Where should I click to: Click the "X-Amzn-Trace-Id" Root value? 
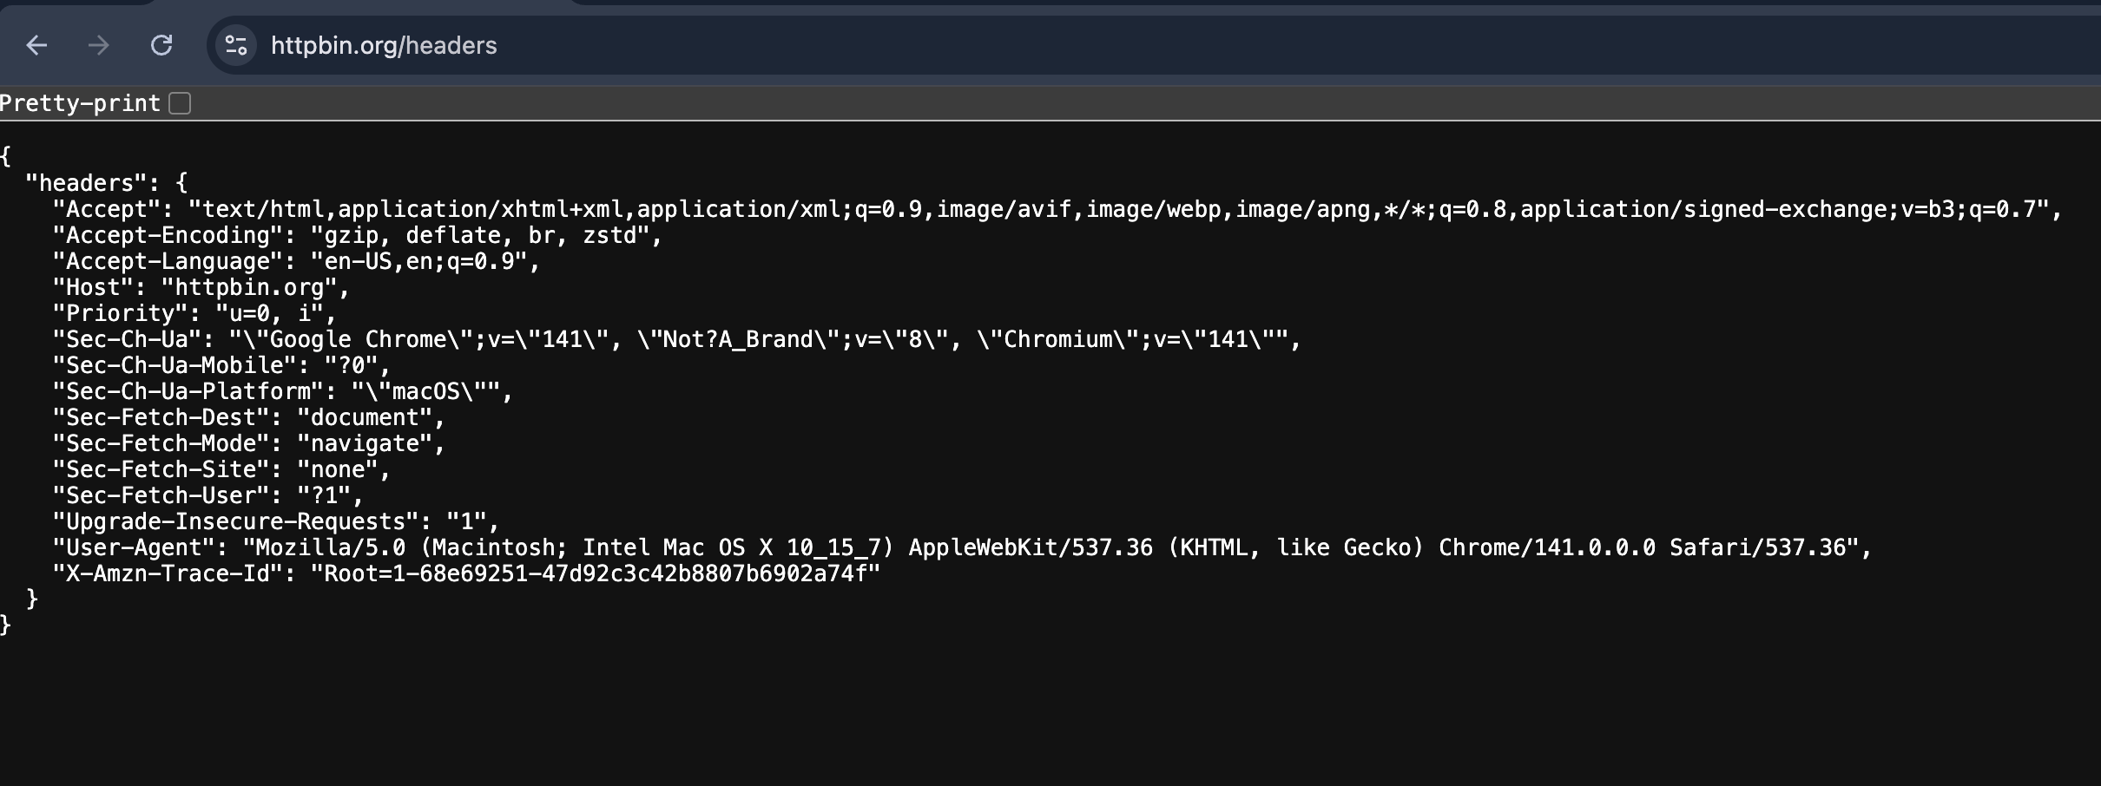595,573
